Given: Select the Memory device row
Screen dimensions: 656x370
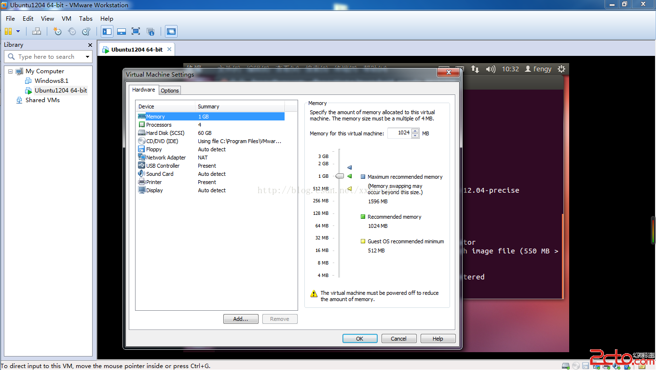Looking at the screenshot, I should [x=211, y=117].
